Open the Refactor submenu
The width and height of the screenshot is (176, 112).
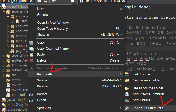[x=75, y=86]
